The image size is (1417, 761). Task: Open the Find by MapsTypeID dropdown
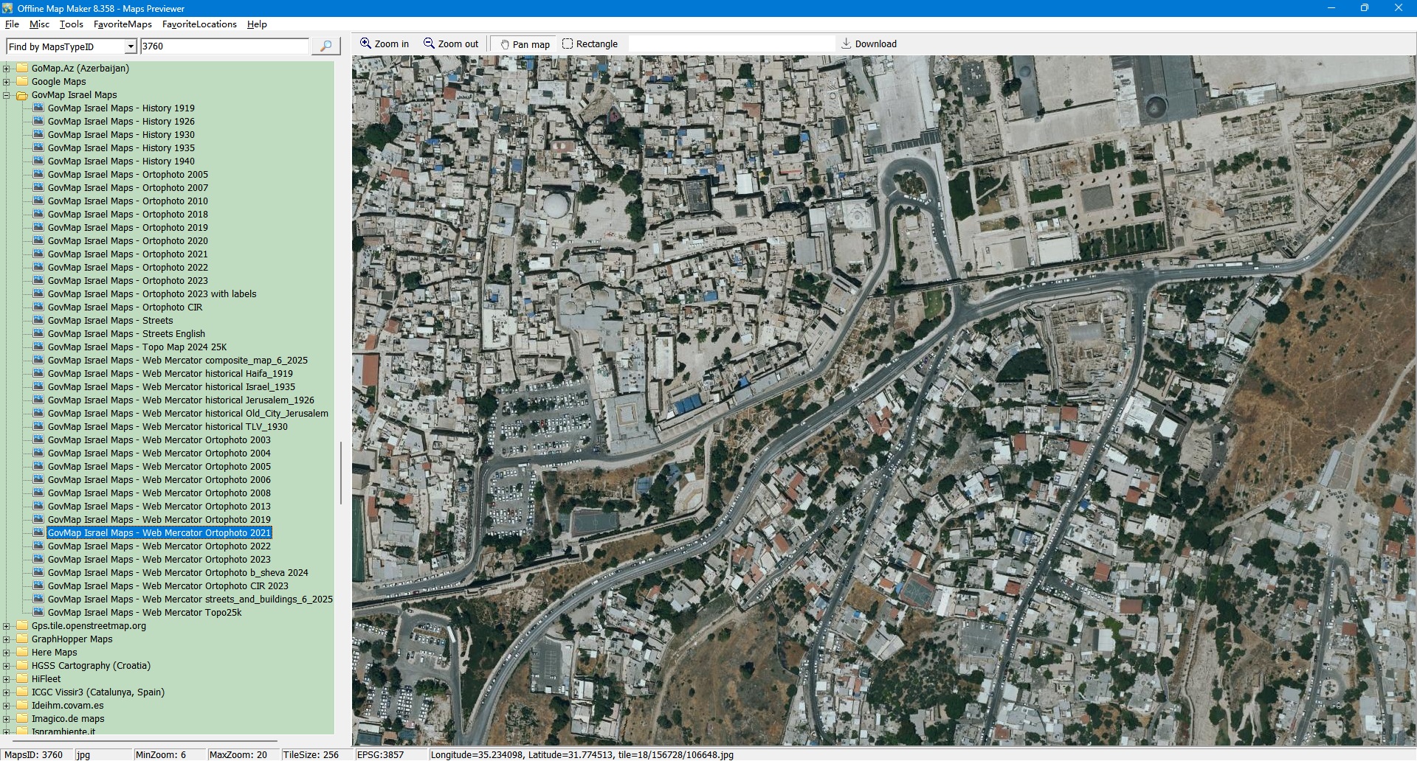pyautogui.click(x=131, y=46)
